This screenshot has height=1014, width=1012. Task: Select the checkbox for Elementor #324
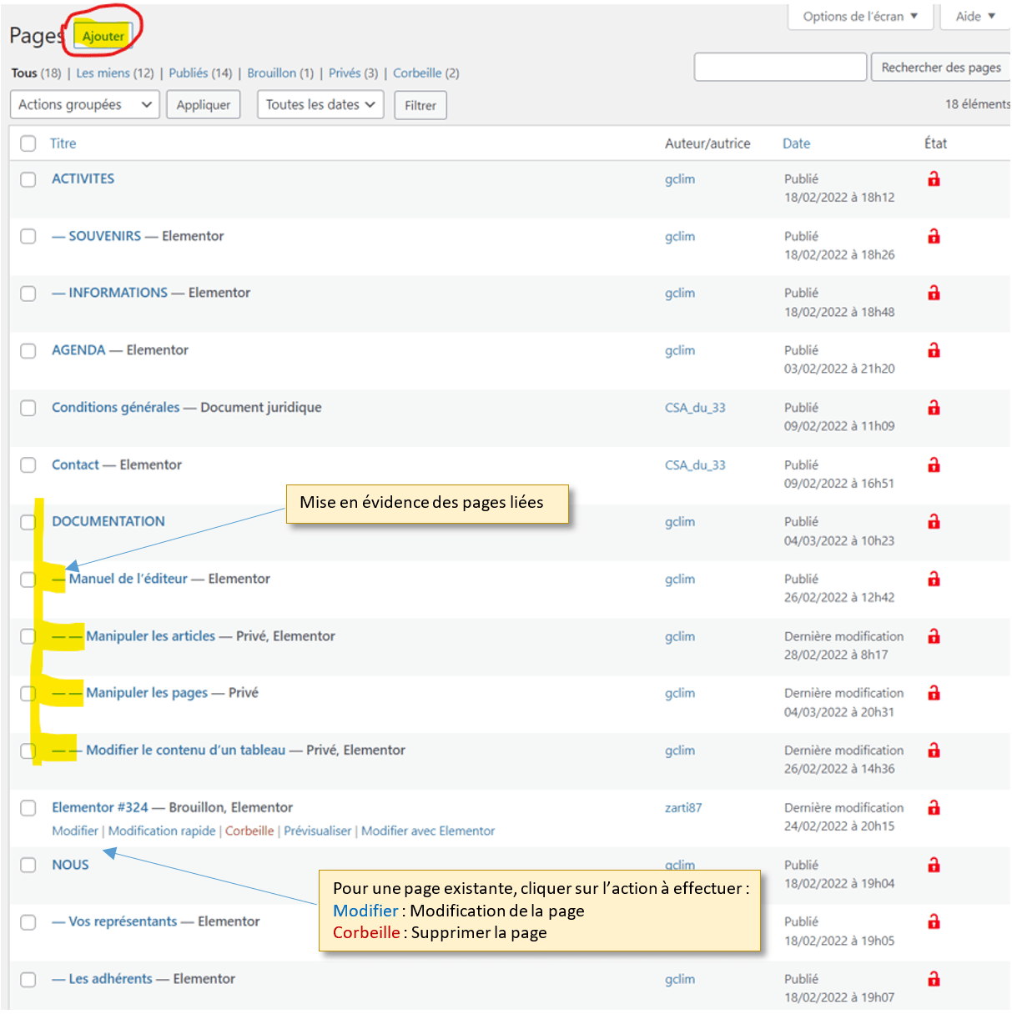click(28, 807)
